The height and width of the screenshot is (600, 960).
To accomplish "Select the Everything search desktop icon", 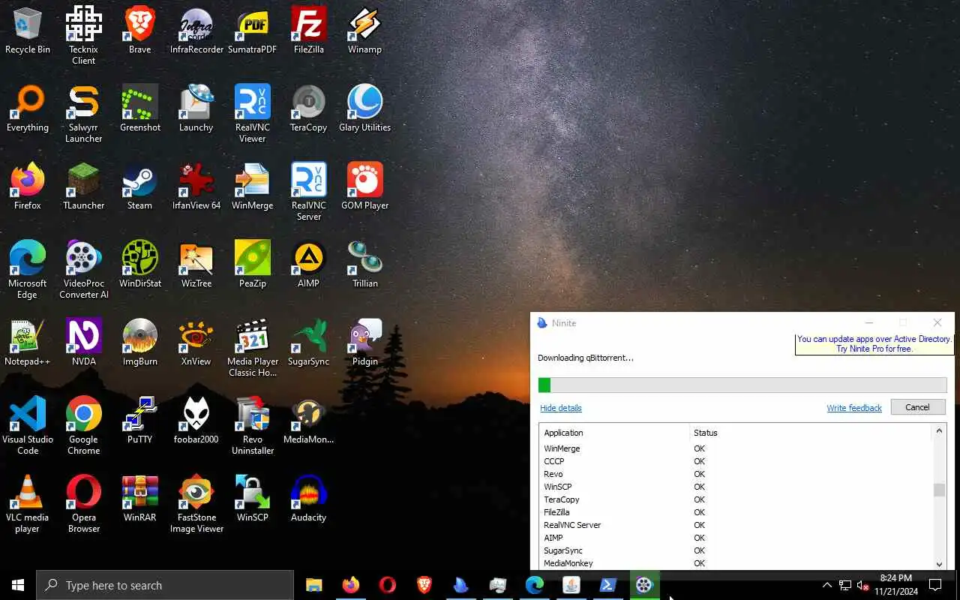I will click(x=28, y=109).
